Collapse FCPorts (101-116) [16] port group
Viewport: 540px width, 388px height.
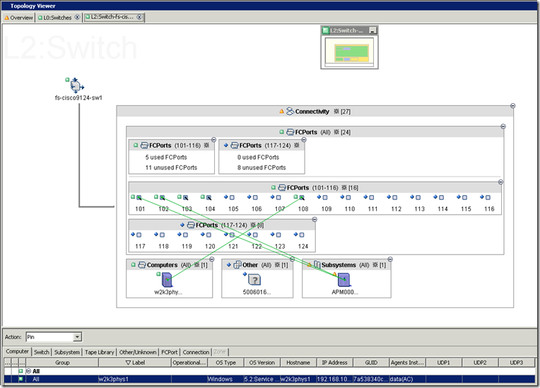click(x=500, y=182)
